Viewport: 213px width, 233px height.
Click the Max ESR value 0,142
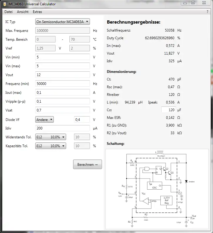pos(170,118)
